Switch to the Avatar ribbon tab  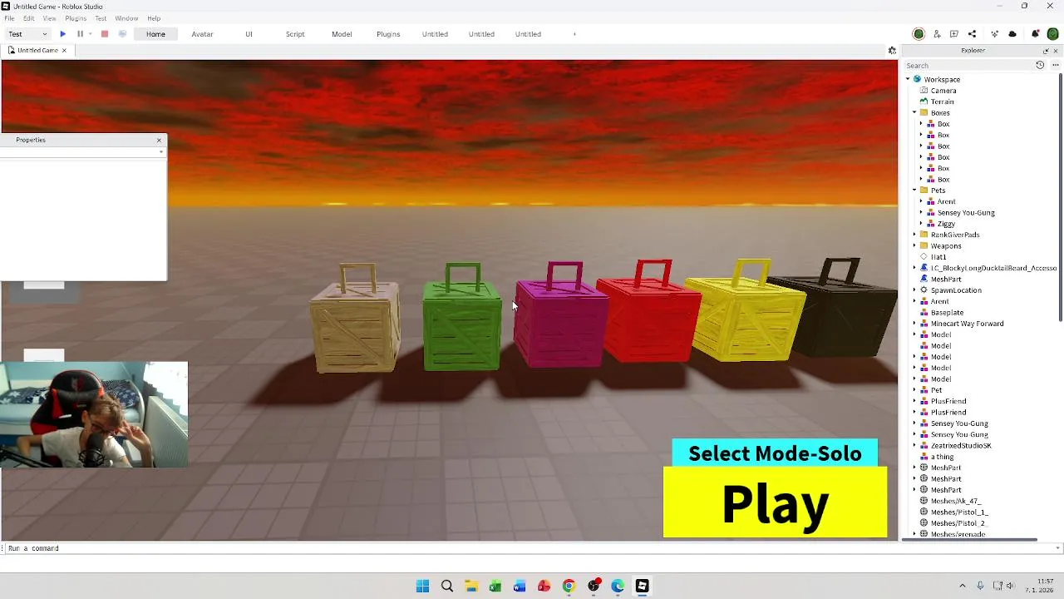tap(202, 34)
